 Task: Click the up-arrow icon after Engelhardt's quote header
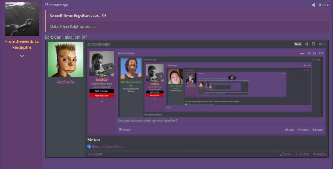pyautogui.click(x=104, y=15)
